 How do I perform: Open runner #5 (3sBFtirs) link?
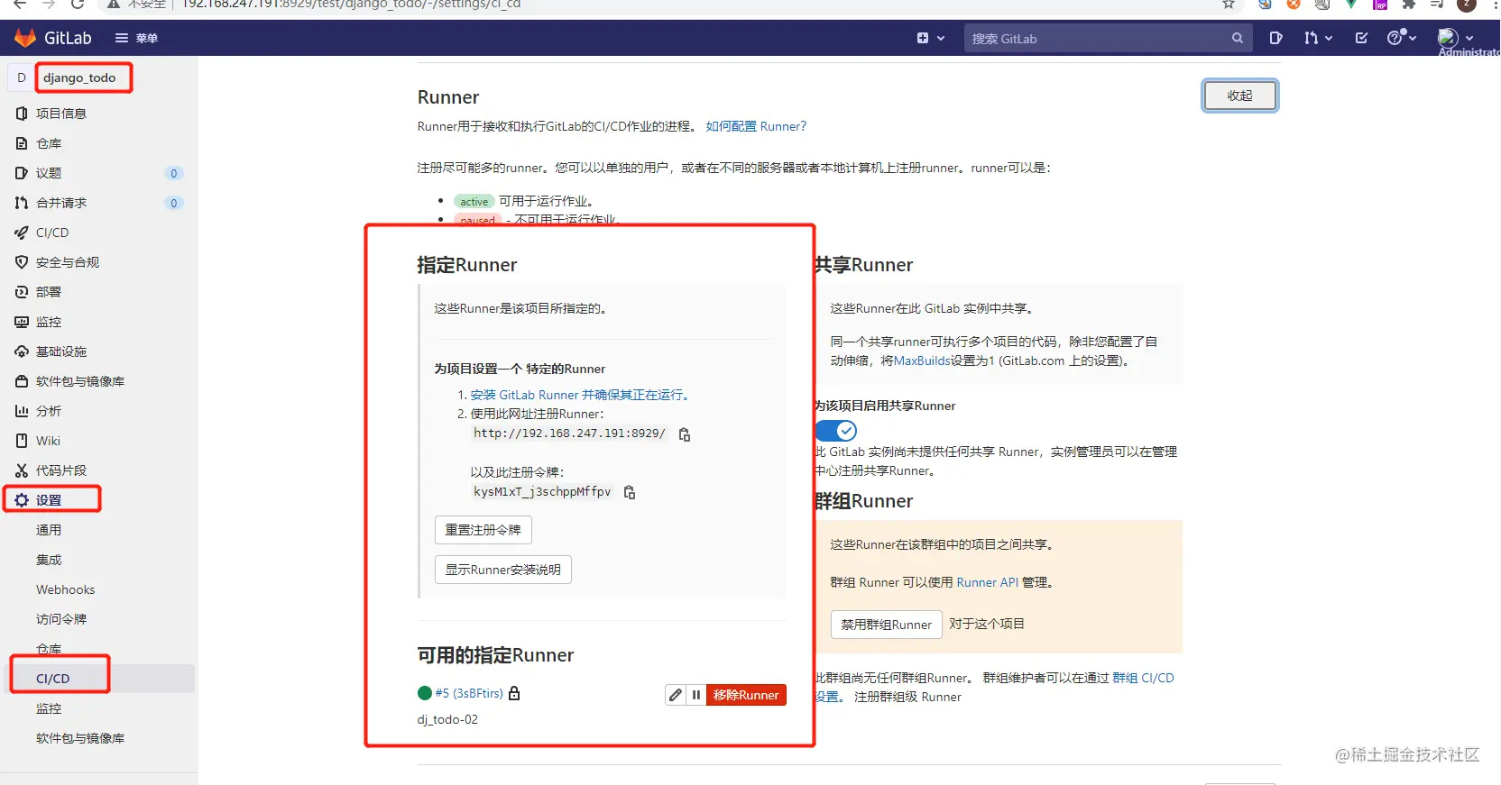[469, 693]
